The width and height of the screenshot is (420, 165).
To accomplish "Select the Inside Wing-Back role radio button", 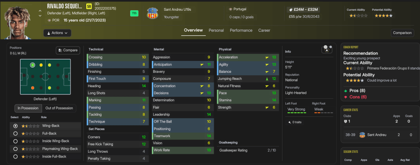I will pos(16,141).
